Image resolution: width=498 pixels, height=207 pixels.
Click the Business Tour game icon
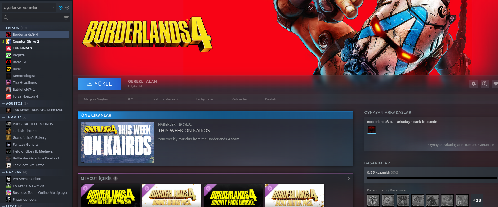coord(9,192)
